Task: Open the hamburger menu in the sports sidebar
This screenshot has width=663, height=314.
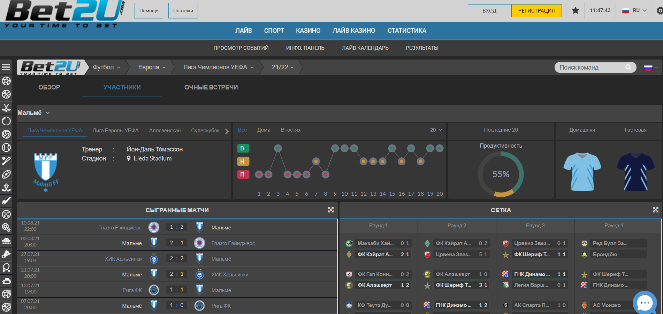Action: pos(6,67)
